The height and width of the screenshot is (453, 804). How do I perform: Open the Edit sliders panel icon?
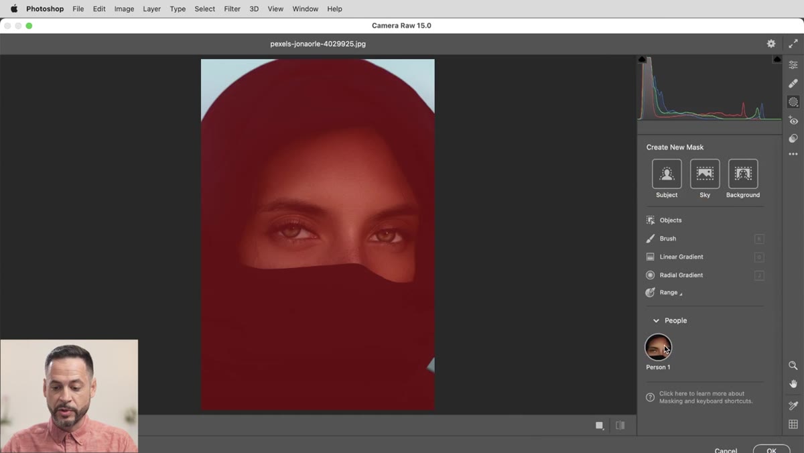point(793,65)
